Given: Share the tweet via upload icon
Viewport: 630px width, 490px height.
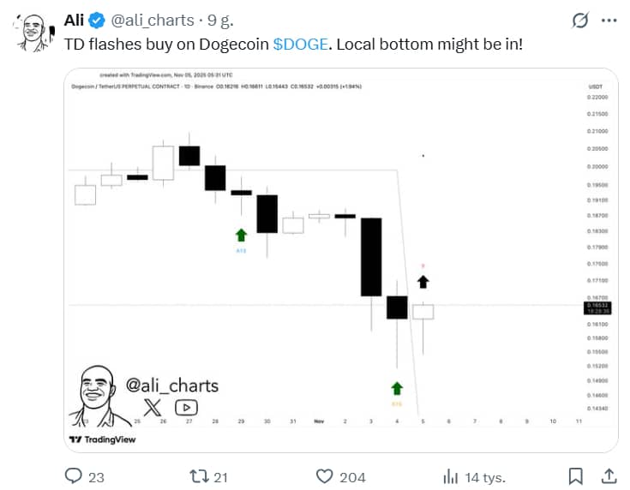Looking at the screenshot, I should [609, 475].
